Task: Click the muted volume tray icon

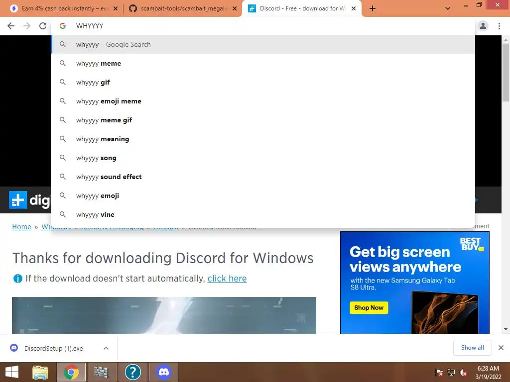Action: [x=463, y=373]
